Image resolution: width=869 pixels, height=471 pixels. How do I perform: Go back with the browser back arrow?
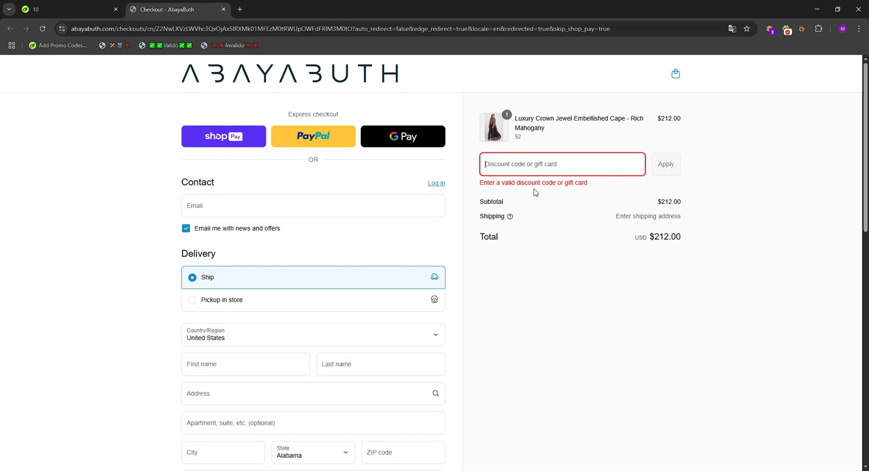[x=10, y=28]
